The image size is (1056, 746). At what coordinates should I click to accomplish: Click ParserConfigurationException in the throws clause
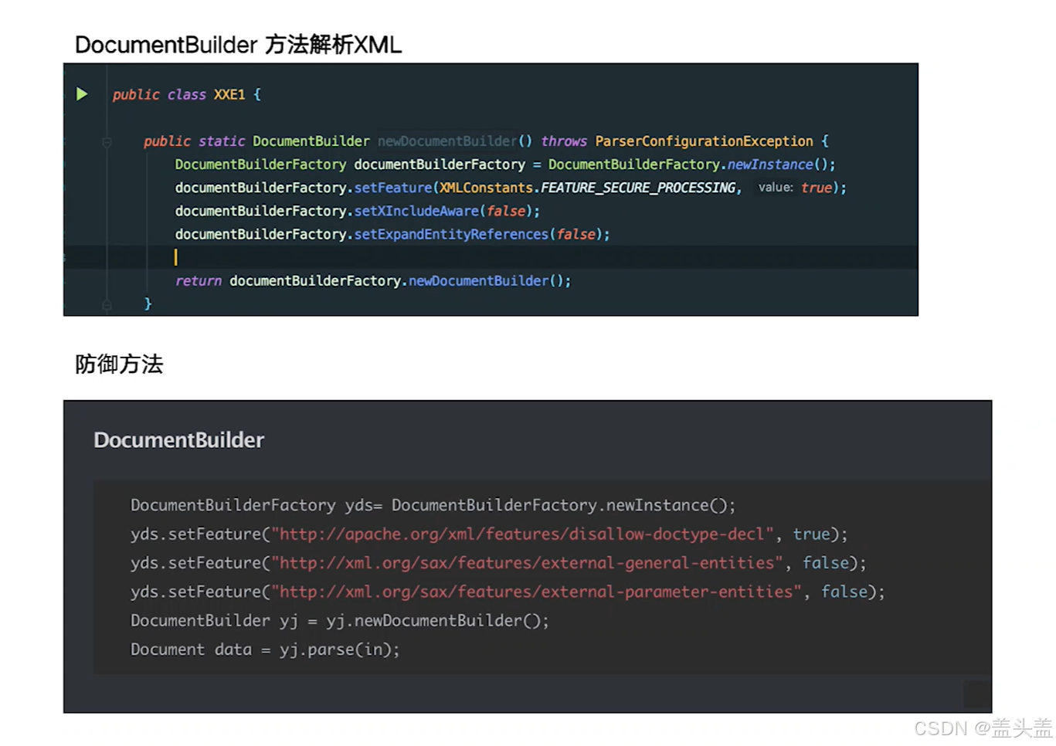pyautogui.click(x=704, y=141)
